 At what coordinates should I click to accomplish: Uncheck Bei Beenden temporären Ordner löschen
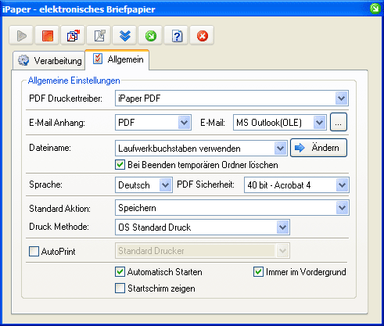point(120,165)
